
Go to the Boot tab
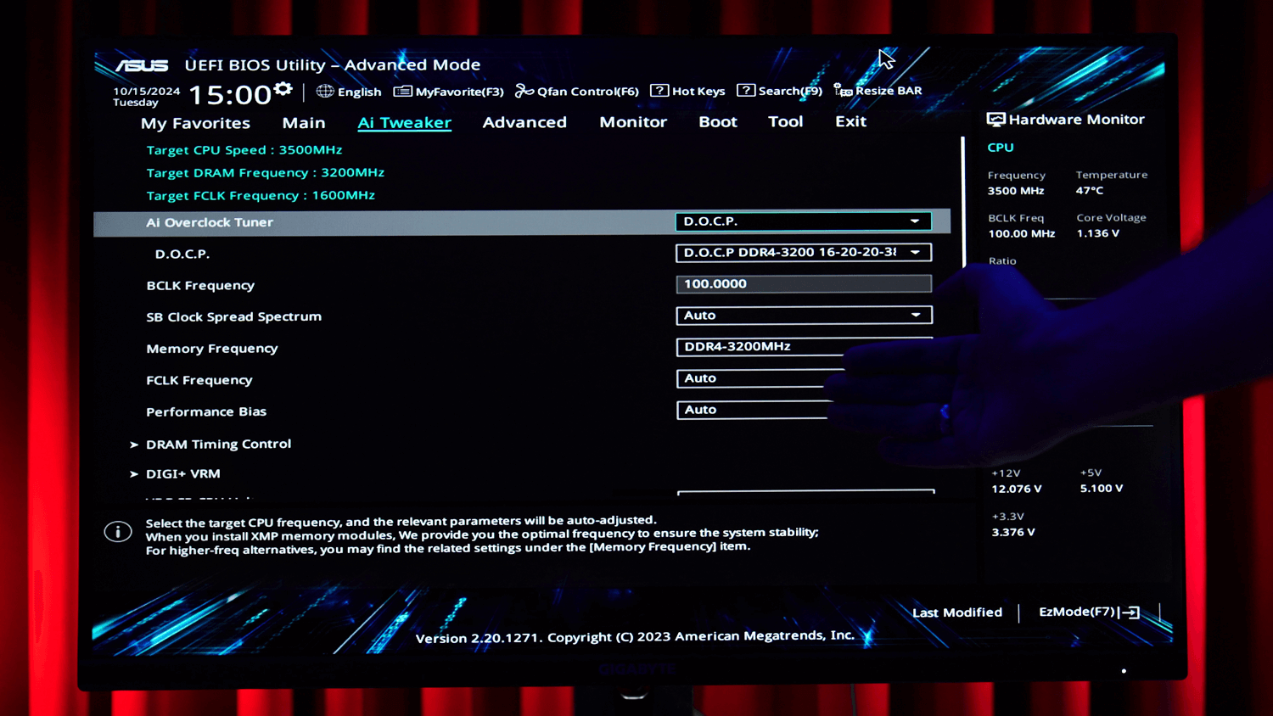tap(718, 122)
